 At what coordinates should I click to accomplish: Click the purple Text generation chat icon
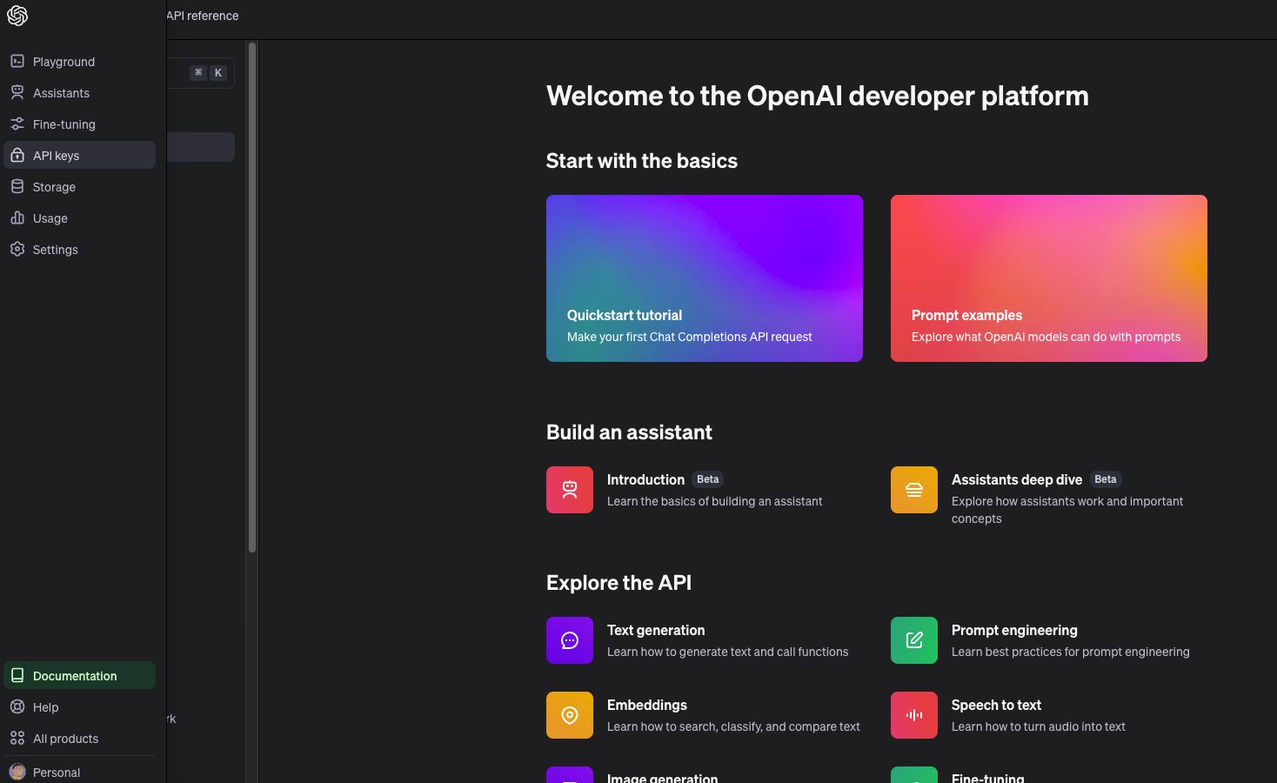[570, 640]
